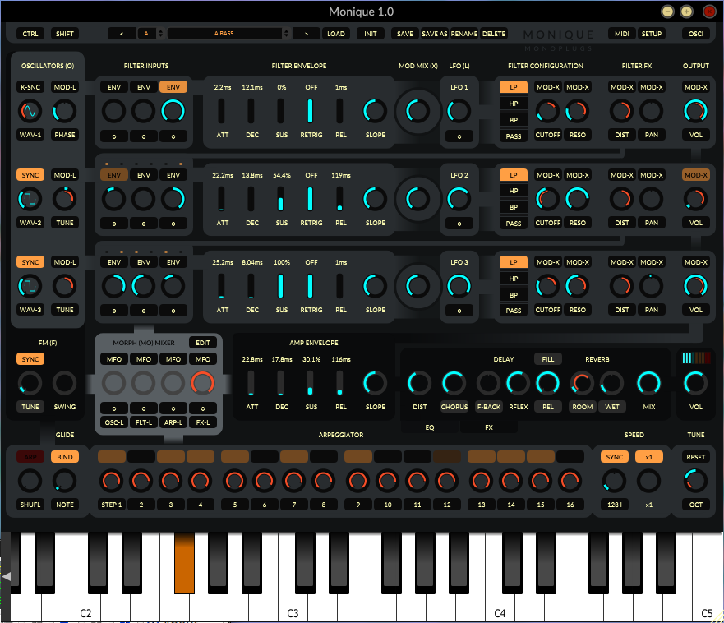Click the ATT slider showing 2.2ms
The image size is (724, 623).
point(222,111)
